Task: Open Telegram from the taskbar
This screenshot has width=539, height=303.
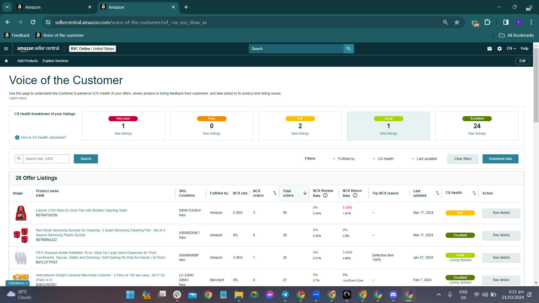Action: tap(285, 295)
